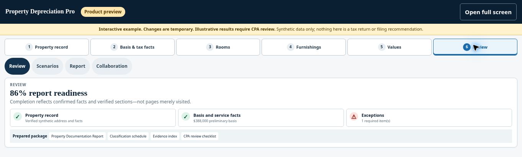Go to the Values step
522x157 pixels.
[x=389, y=47]
